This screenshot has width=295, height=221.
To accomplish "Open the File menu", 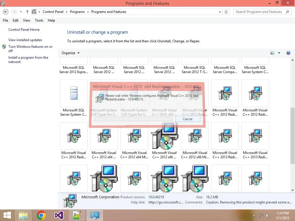I will point(5,20).
